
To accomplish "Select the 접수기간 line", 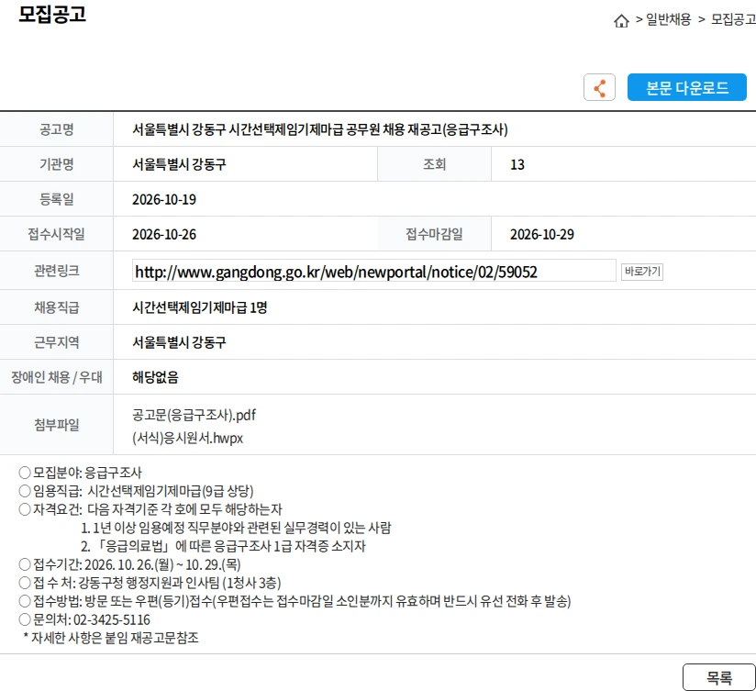I will (129, 564).
